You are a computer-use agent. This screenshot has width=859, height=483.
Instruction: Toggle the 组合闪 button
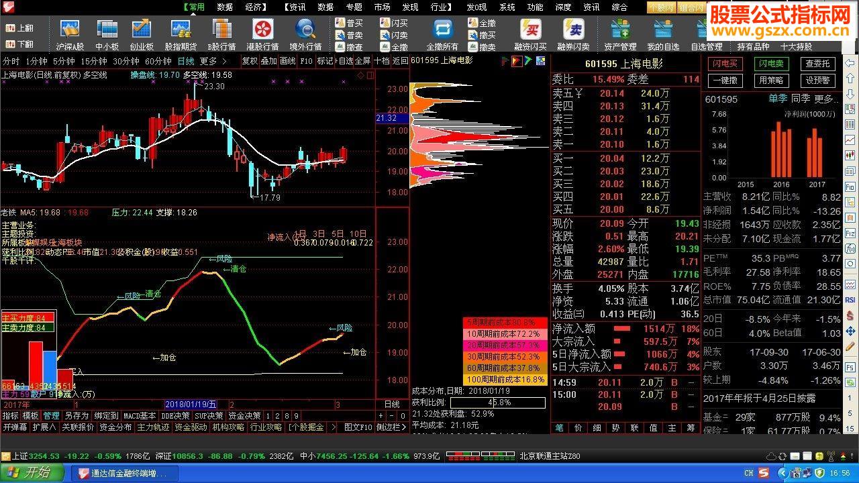(x=691, y=7)
